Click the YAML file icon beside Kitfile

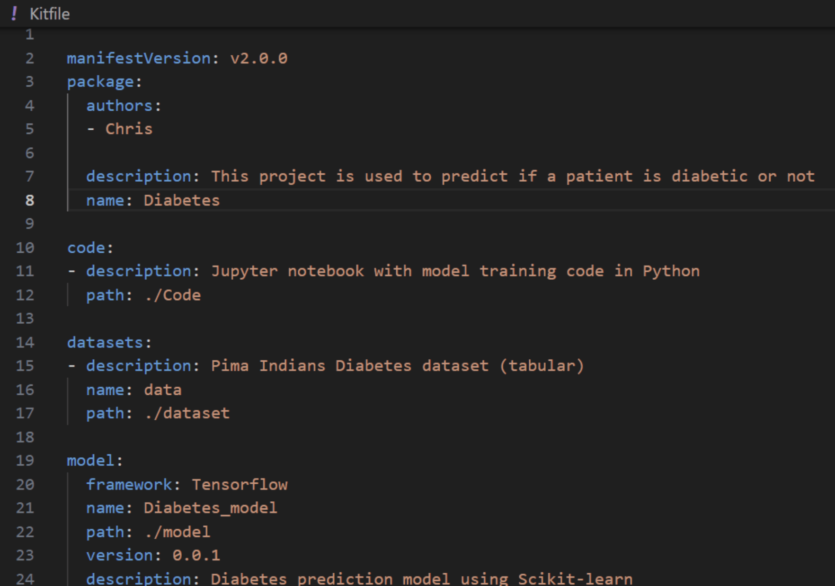pos(14,14)
